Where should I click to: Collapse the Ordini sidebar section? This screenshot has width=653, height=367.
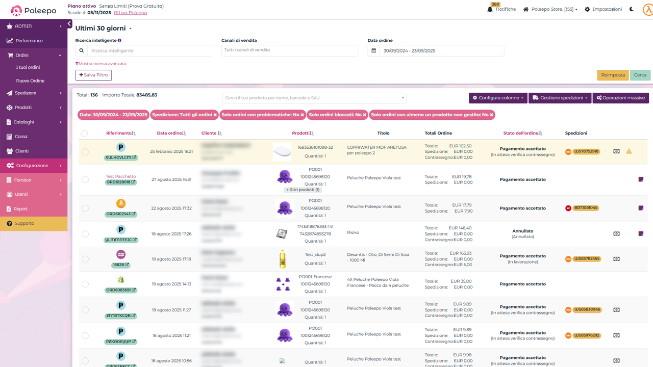[x=34, y=55]
